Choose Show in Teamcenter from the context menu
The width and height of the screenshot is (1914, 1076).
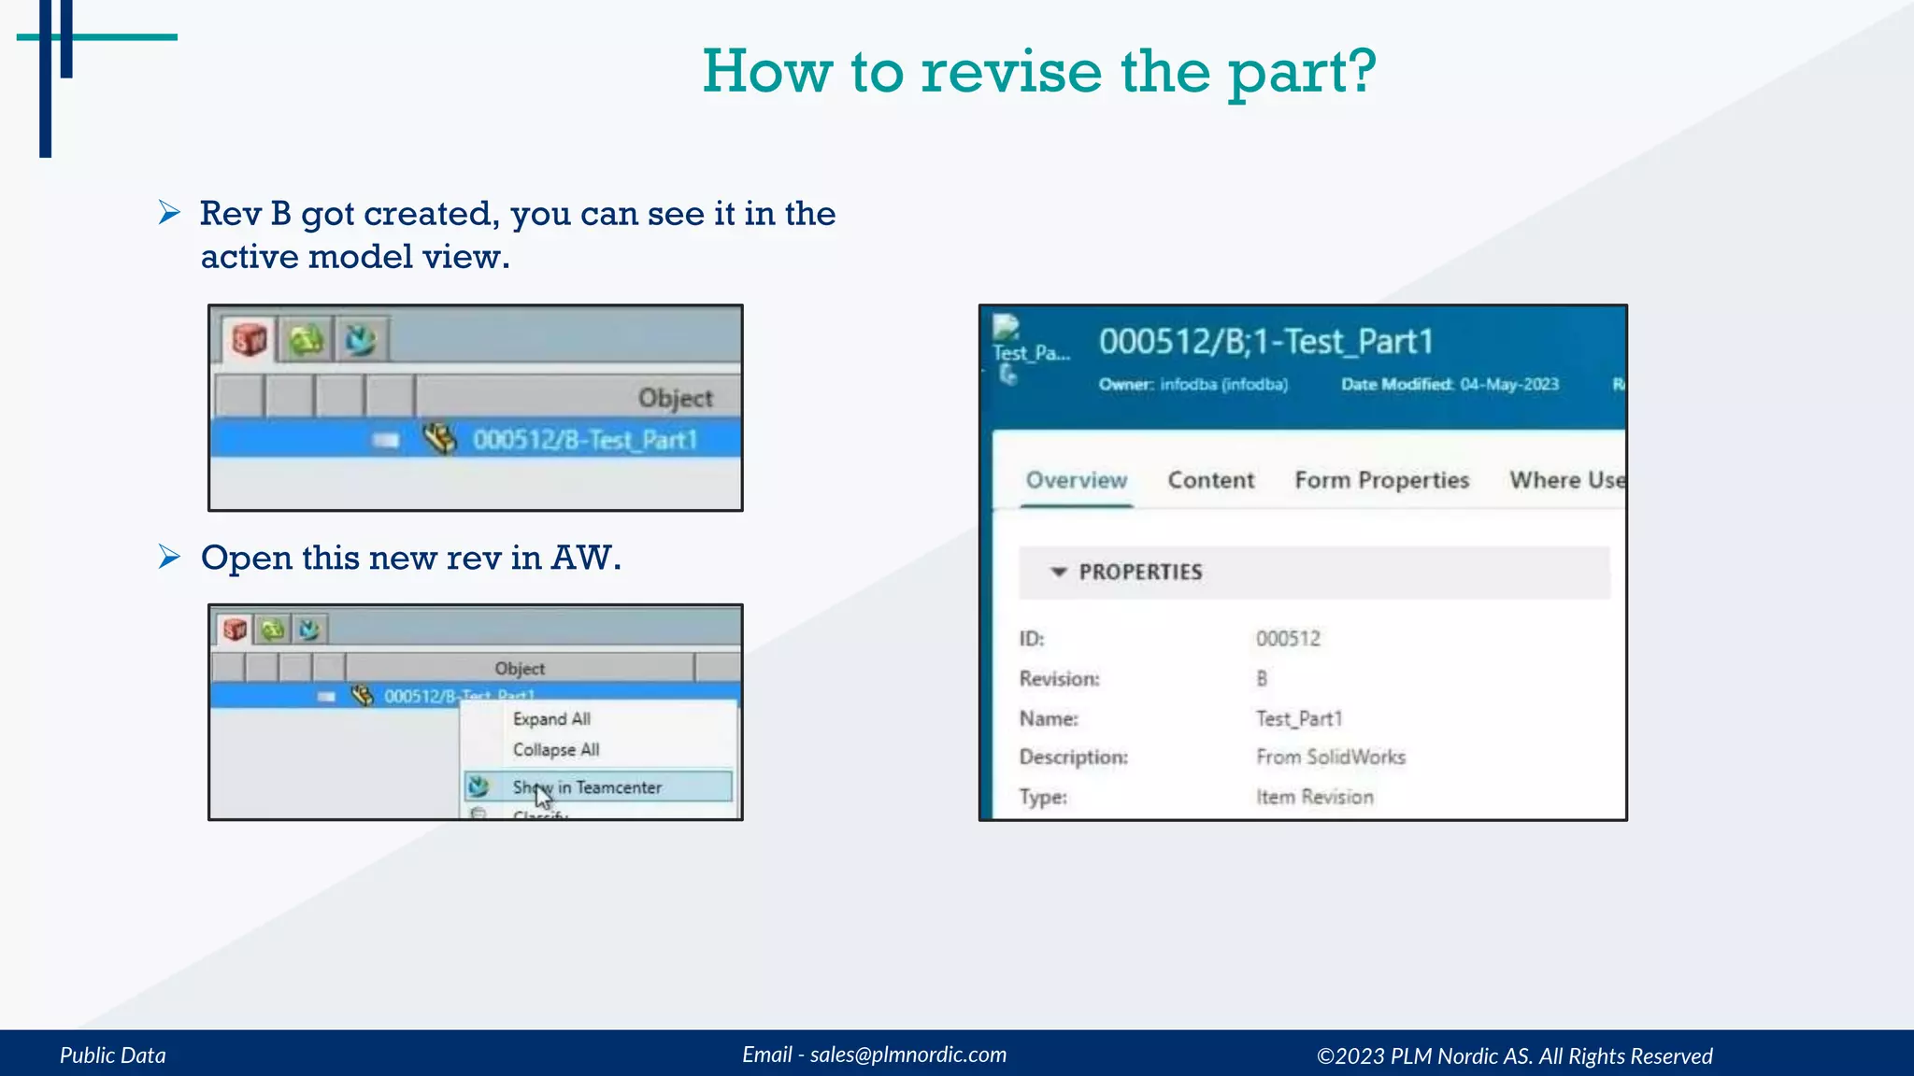coord(598,786)
